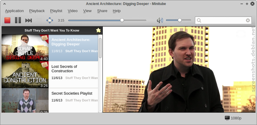Image resolution: width=257 pixels, height=125 pixels.
Task: Click the playlist vertical scrollbar
Action: 100,73
